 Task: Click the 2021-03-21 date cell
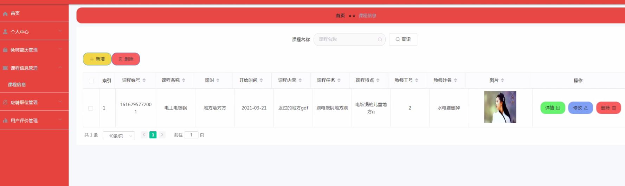point(254,108)
